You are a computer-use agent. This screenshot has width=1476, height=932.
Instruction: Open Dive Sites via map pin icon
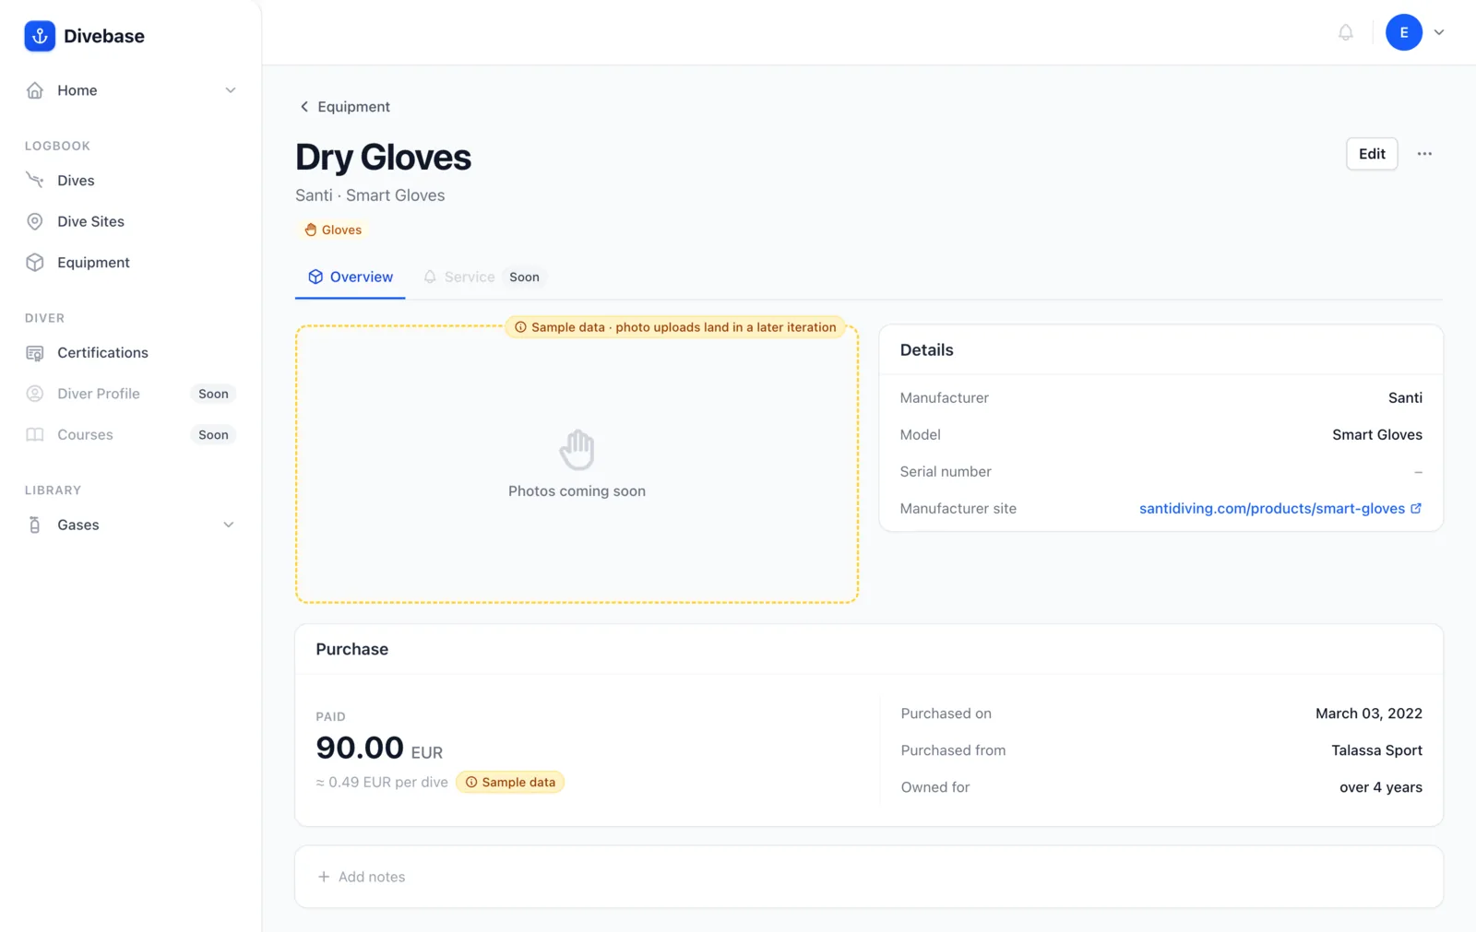click(35, 221)
